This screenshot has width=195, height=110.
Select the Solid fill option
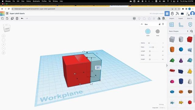coord(148,31)
